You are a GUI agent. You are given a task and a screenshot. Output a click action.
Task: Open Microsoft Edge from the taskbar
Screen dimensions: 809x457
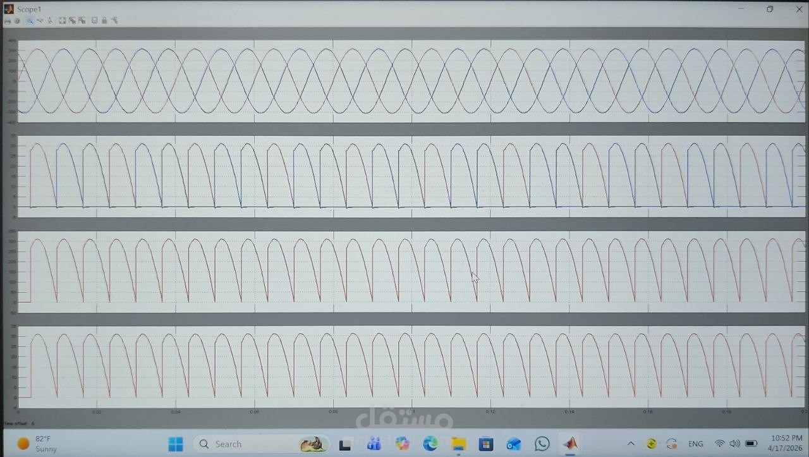(x=430, y=444)
